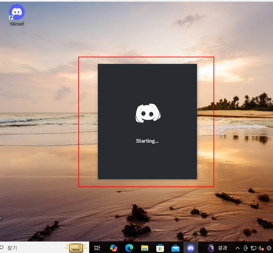Click the taskbar search box labeled 찾기
The image size is (273, 253).
(44, 248)
